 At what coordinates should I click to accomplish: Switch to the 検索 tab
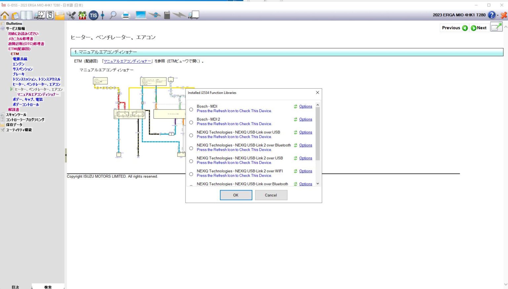pos(47,286)
